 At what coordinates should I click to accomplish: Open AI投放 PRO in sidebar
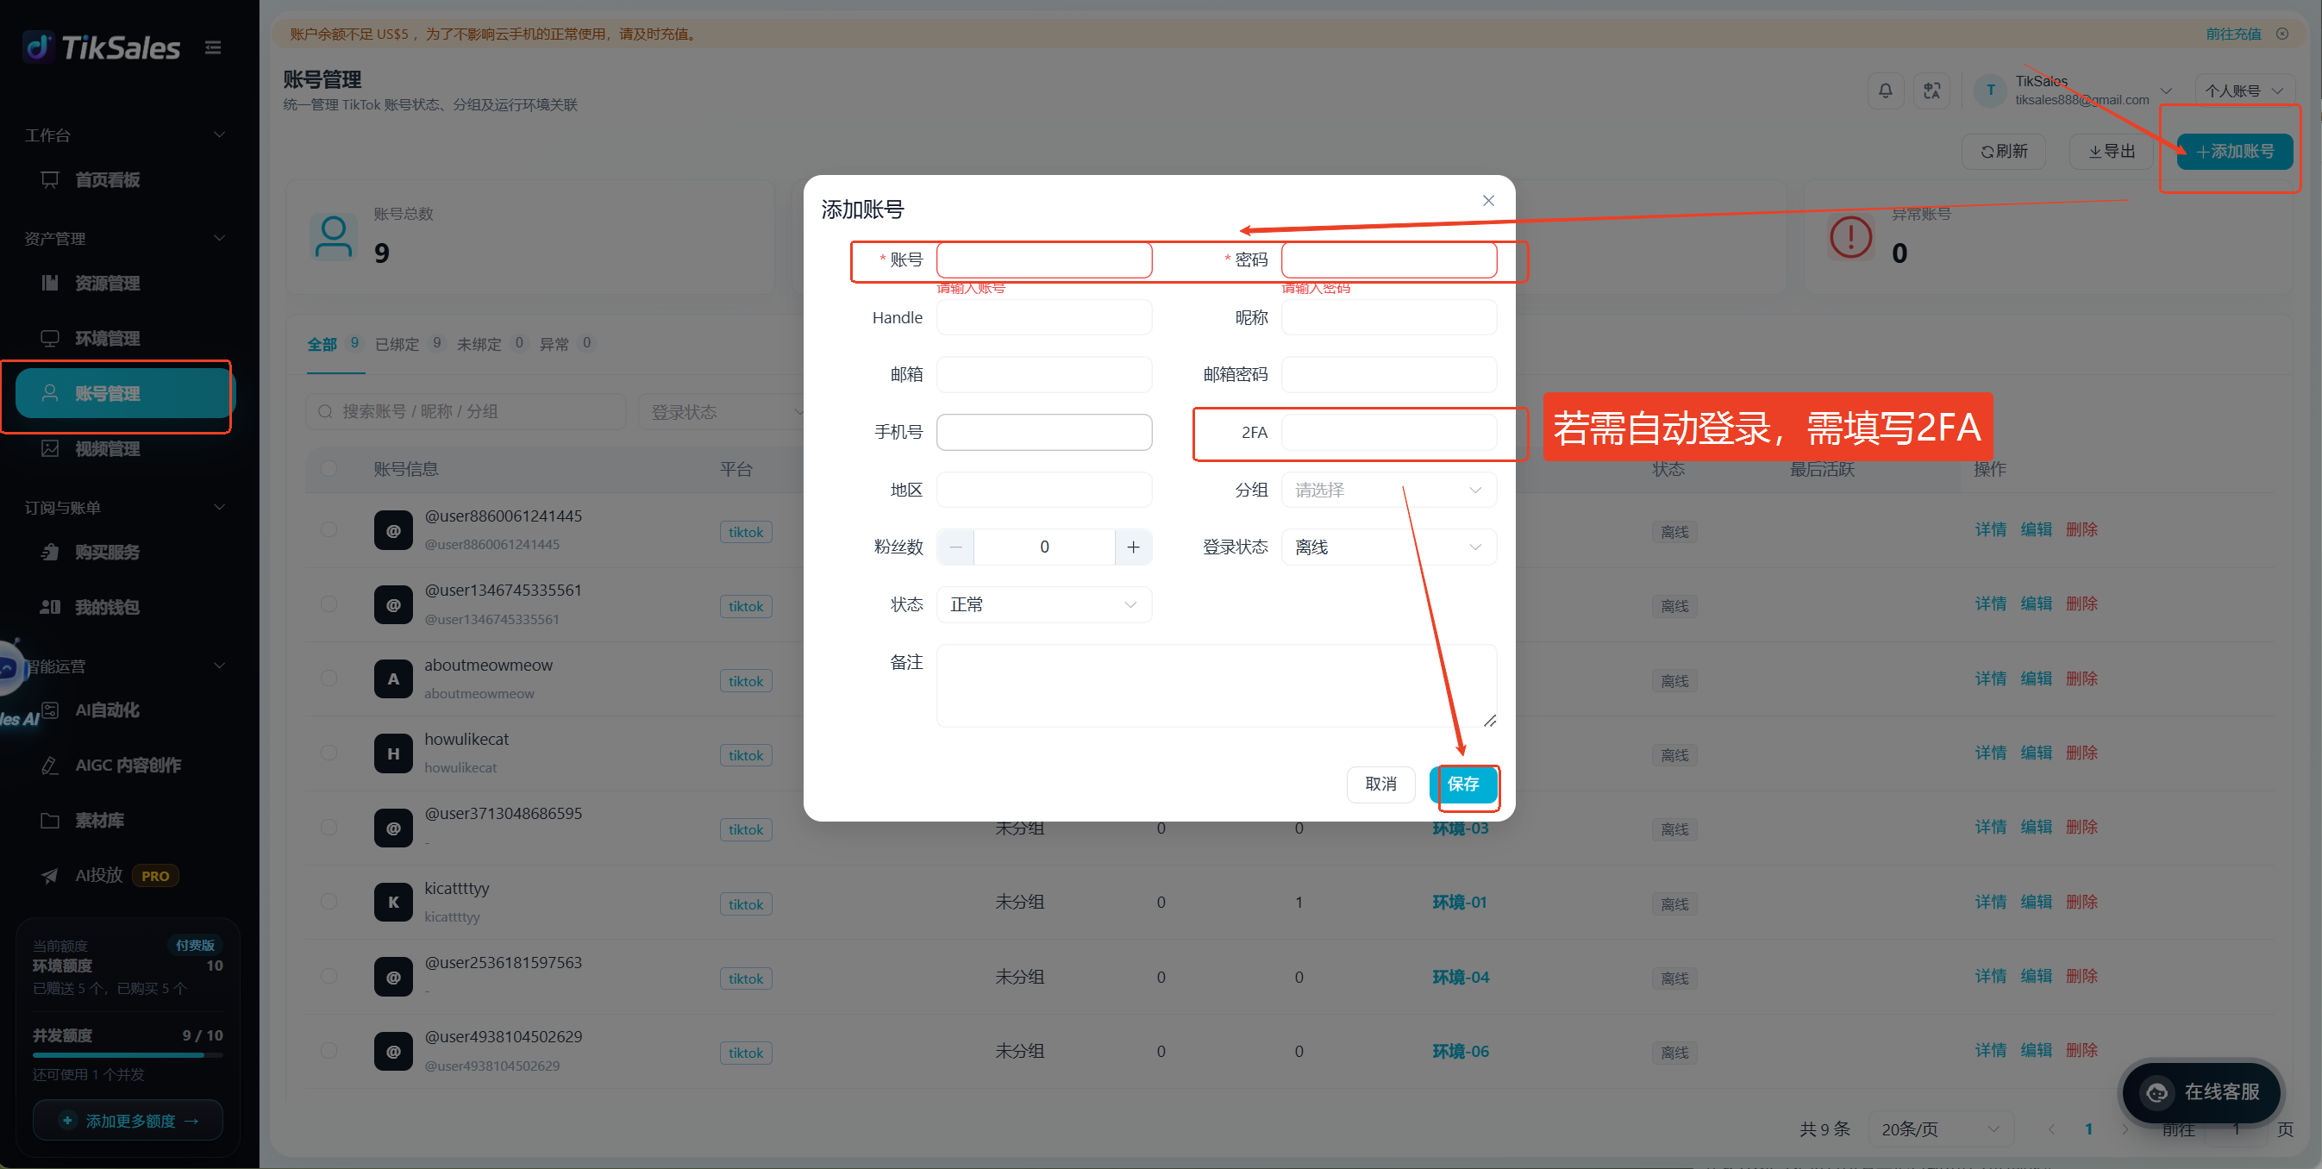pyautogui.click(x=123, y=876)
